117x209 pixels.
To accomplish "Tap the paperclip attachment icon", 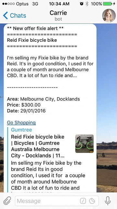I will [7, 201].
